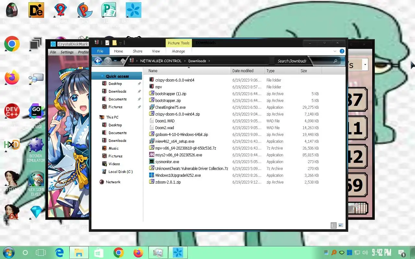Open the blue flower CrystalDiskMark desktop shortcut

(x=134, y=10)
